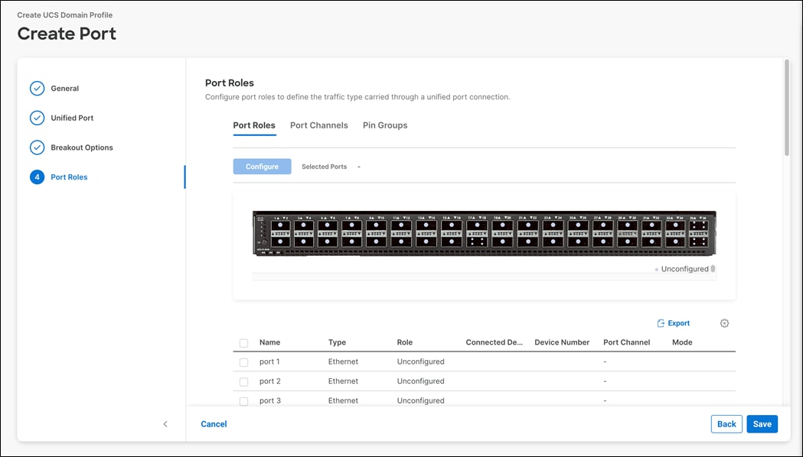Switch to the Port Channels tab

tap(318, 125)
